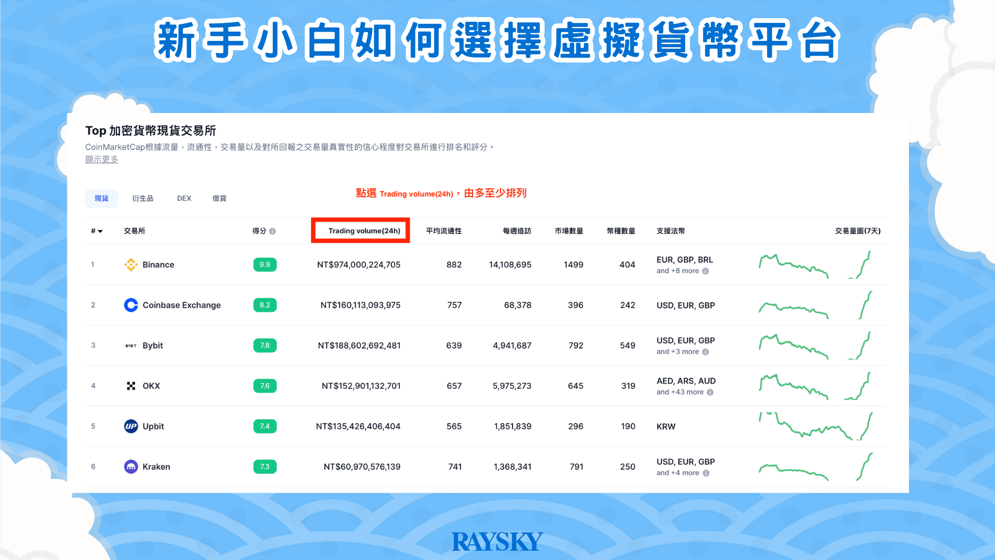Sort by Trading volume(24h) column header
Viewport: 995px width, 560px height.
pyautogui.click(x=364, y=231)
